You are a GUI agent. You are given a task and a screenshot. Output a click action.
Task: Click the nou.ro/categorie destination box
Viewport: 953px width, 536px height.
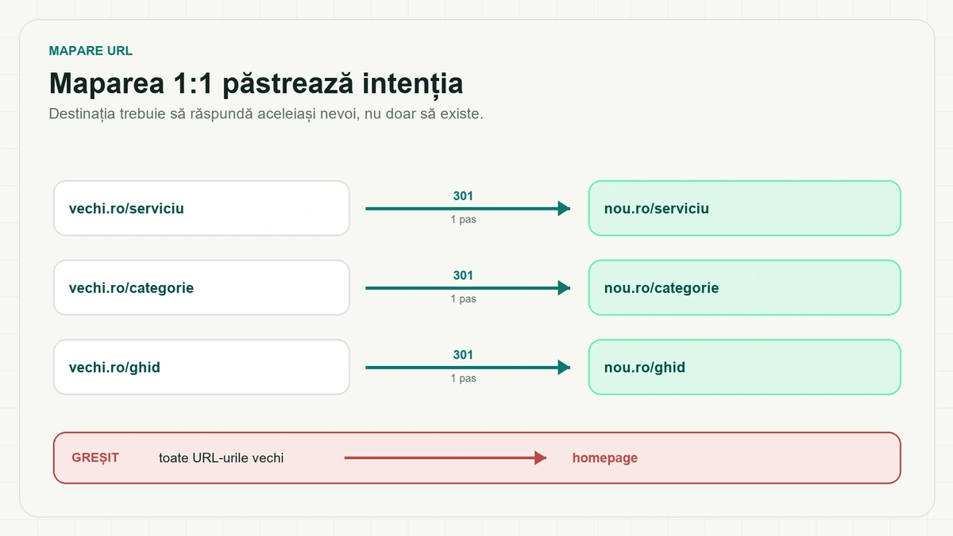pos(744,287)
